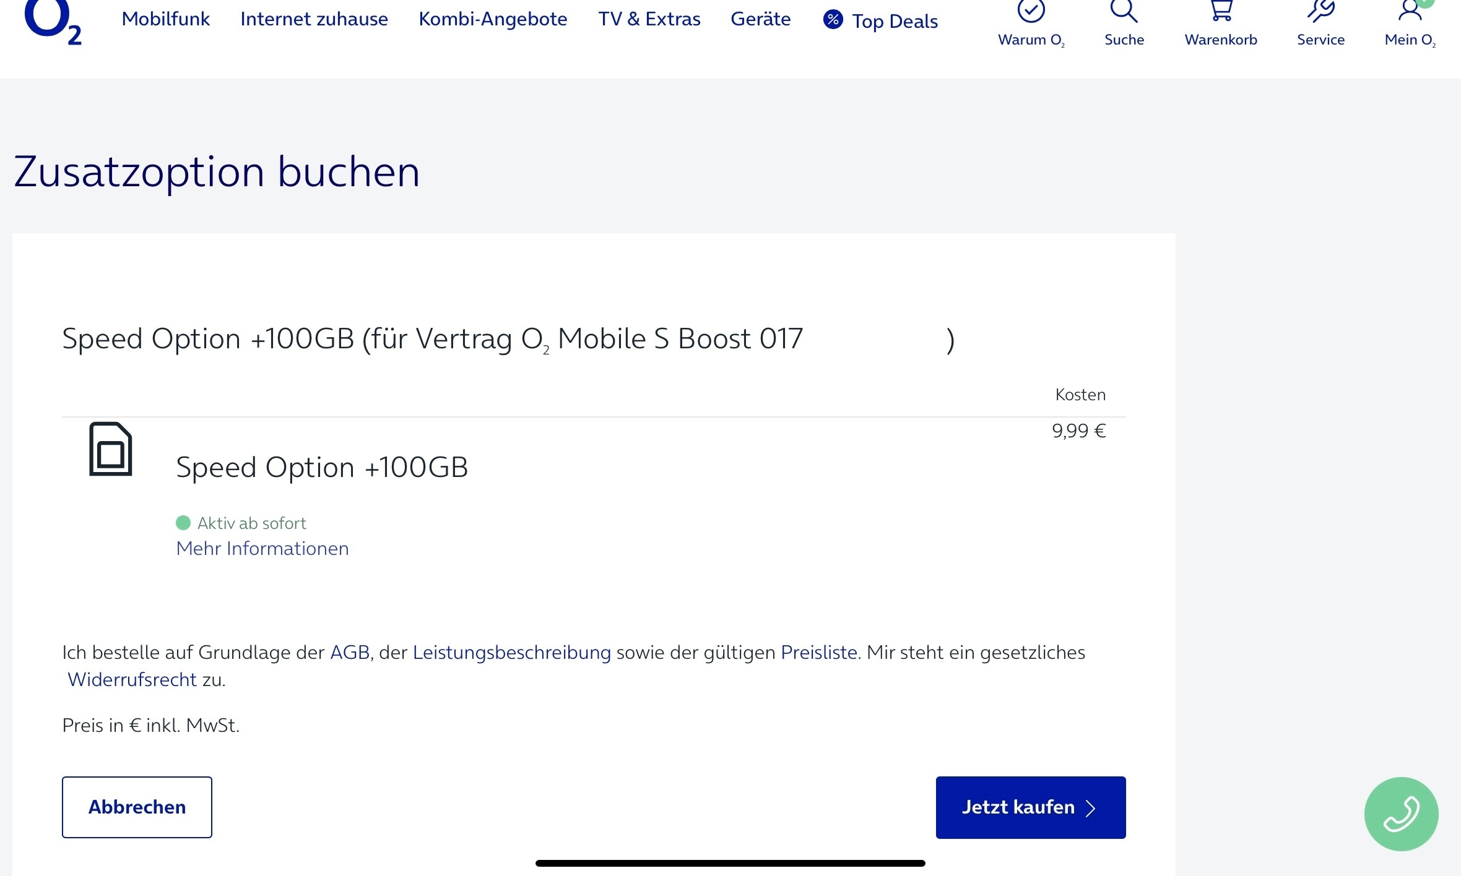
Task: Click the Zusatzoption buchen page heading
Action: pos(217,173)
